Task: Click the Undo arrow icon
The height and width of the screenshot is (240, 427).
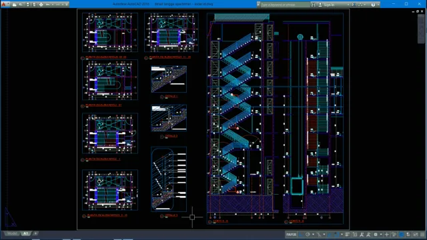Action: [x=47, y=5]
